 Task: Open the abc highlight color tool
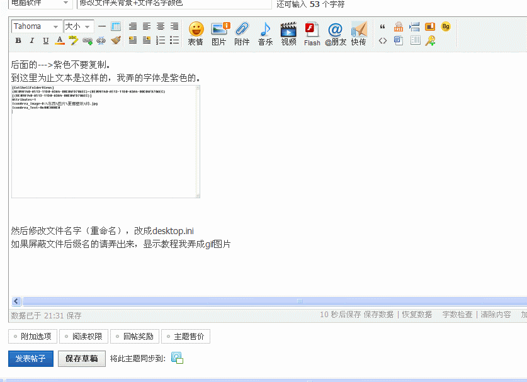click(x=73, y=40)
